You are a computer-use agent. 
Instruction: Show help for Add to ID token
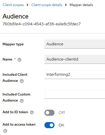pos(32,112)
